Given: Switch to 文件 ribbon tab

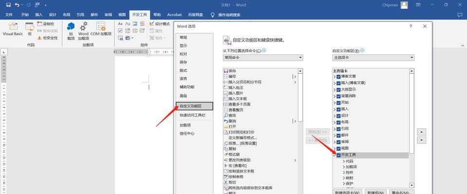Looking at the screenshot, I should (9, 15).
